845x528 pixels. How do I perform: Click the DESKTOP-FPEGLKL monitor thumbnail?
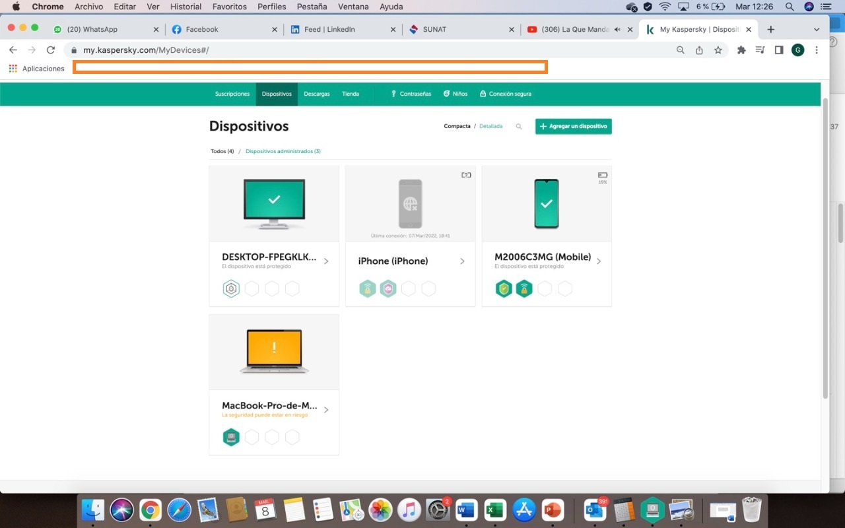point(274,204)
